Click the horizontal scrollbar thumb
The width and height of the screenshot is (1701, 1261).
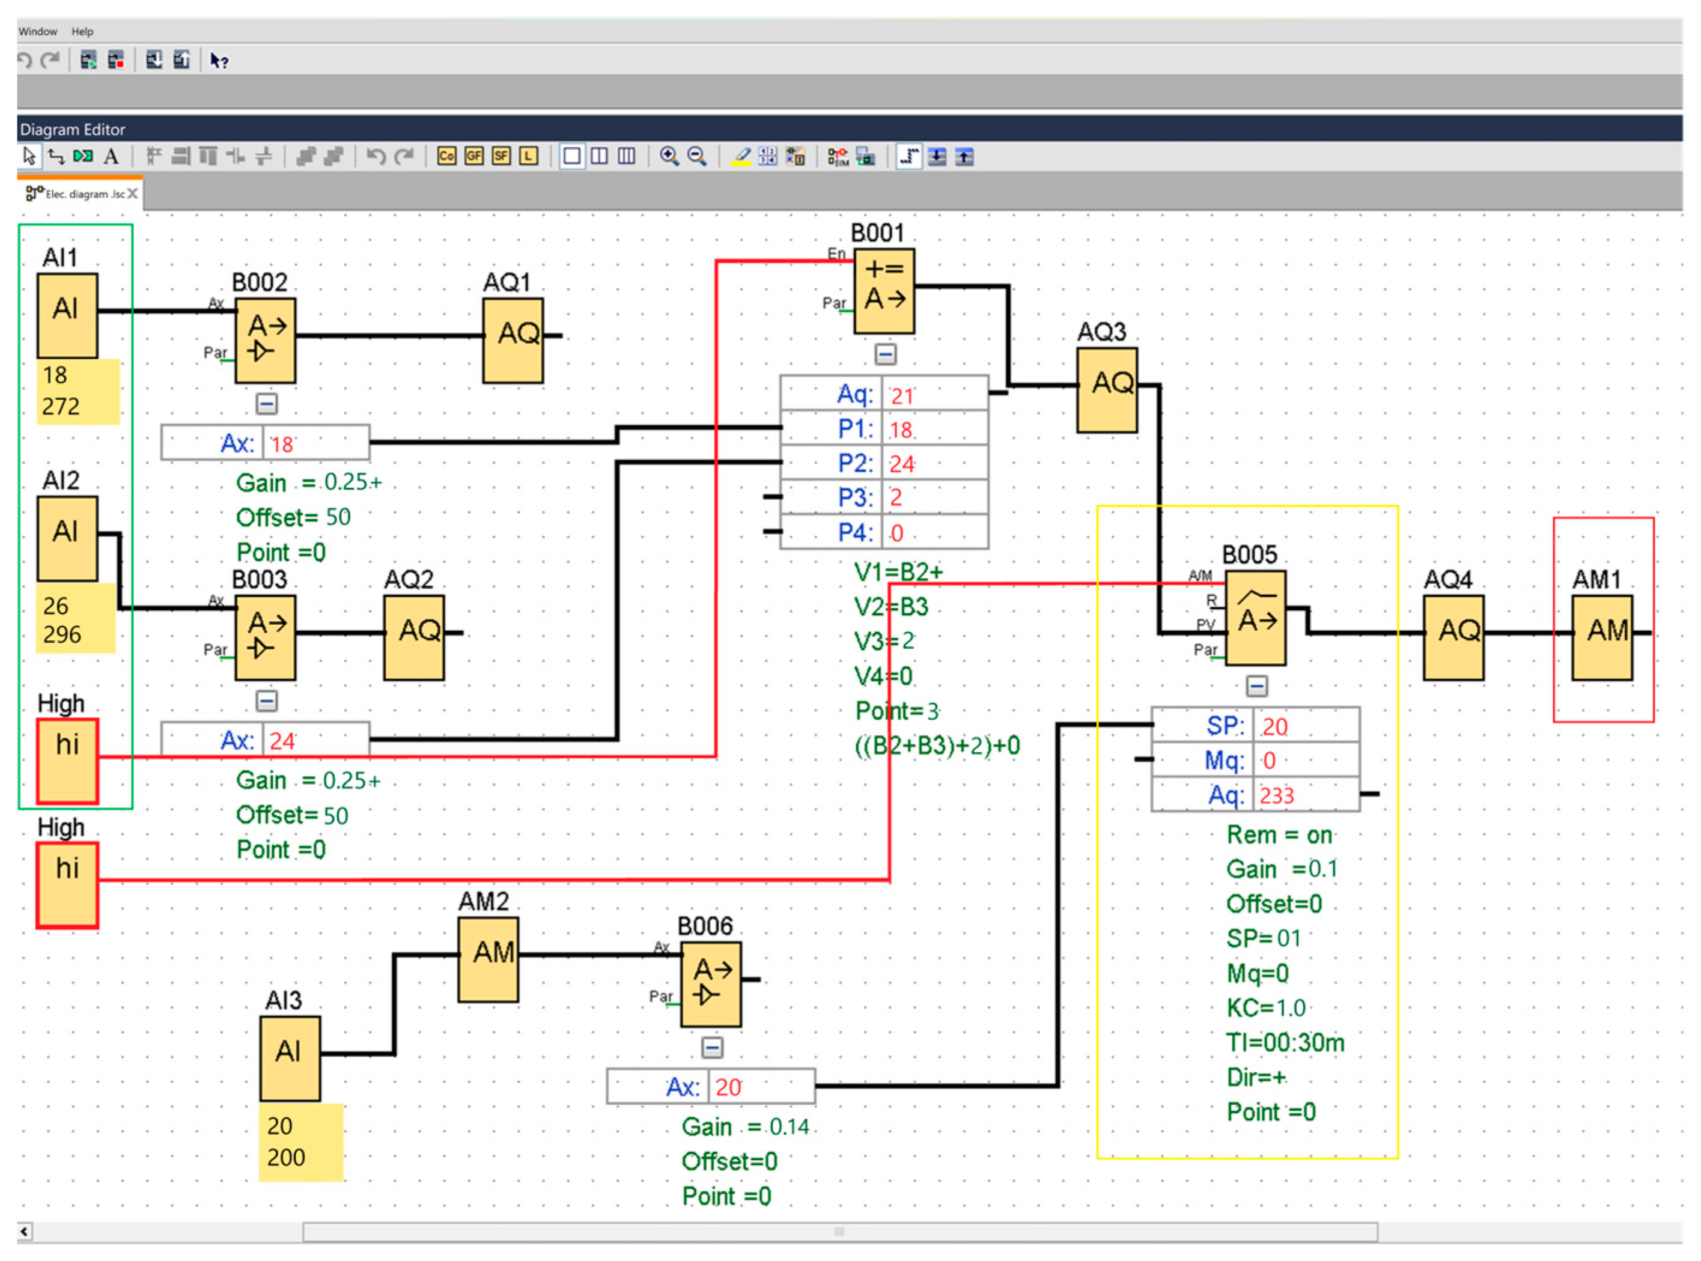click(x=840, y=1231)
